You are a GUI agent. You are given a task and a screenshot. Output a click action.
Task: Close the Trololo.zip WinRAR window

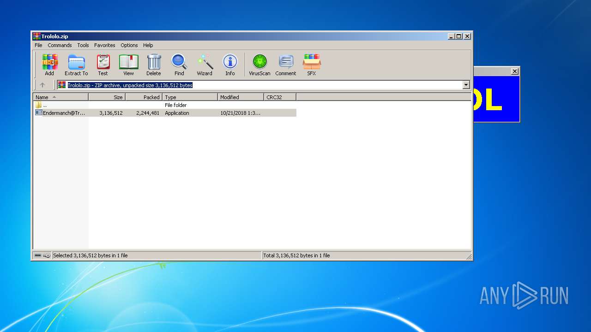click(x=467, y=36)
